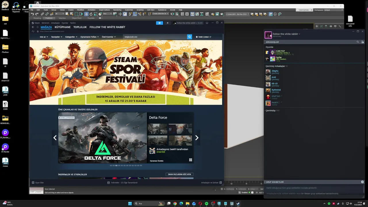Collapse Çevrimiçi Arkadaşlar group
This screenshot has width=368, height=207.
click(277, 66)
